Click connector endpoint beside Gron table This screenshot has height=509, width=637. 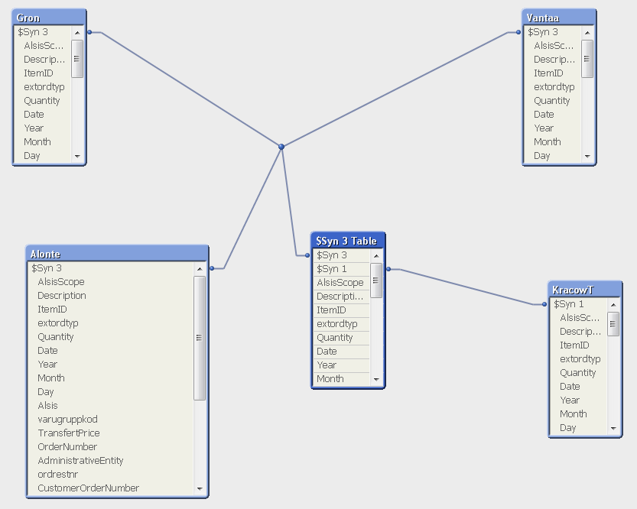point(89,32)
